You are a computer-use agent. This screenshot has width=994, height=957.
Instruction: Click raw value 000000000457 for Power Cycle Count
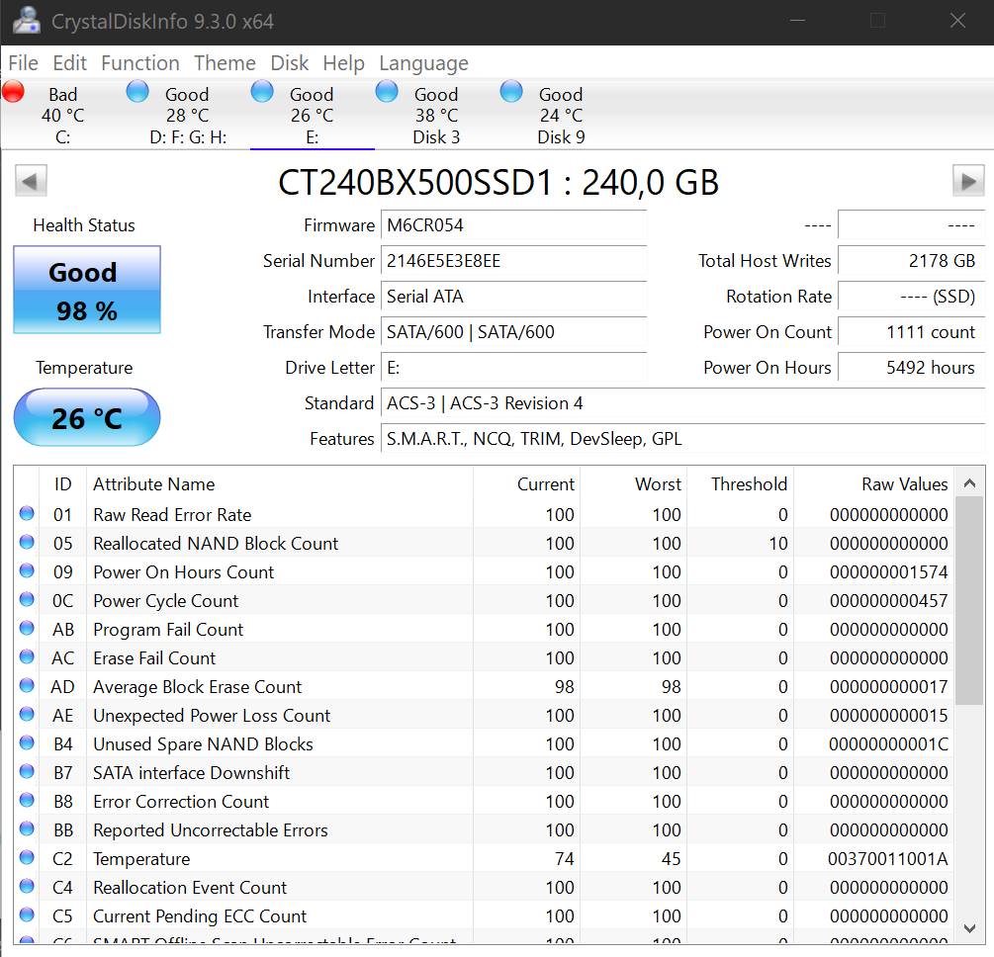(x=889, y=600)
